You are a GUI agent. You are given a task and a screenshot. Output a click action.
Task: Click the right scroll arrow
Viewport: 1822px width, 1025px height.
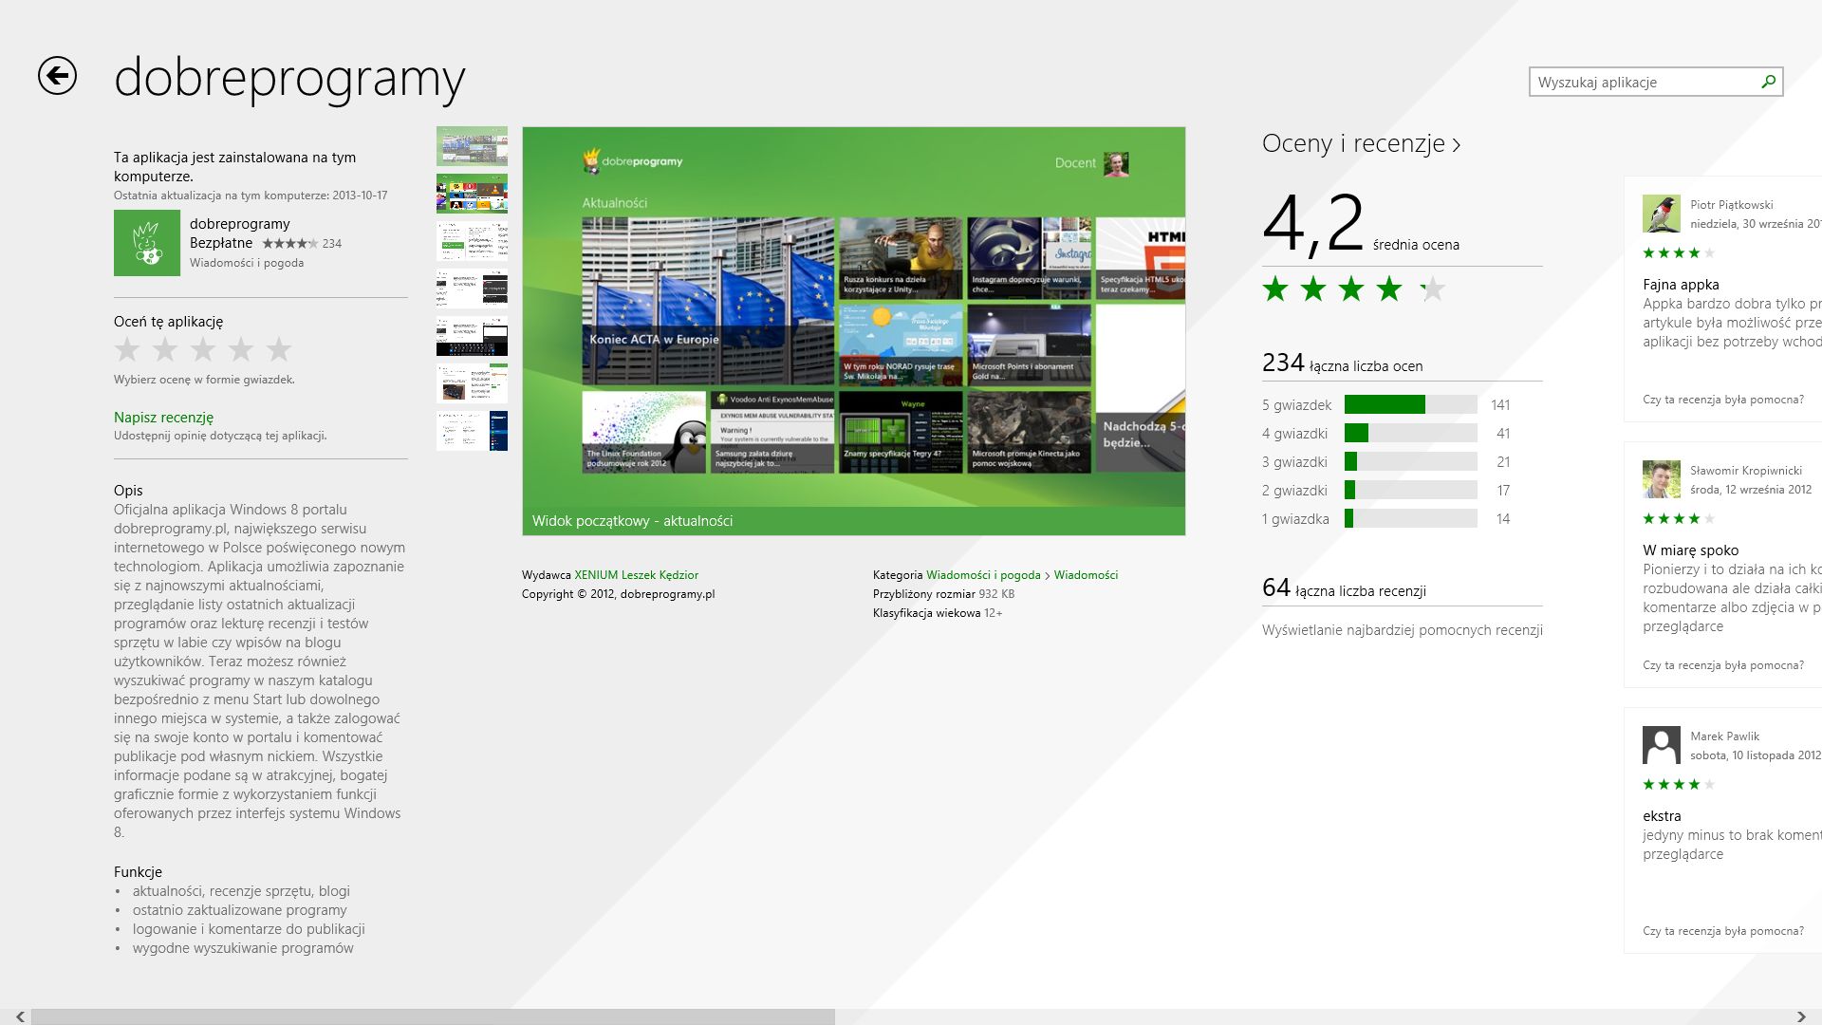click(x=1801, y=1016)
